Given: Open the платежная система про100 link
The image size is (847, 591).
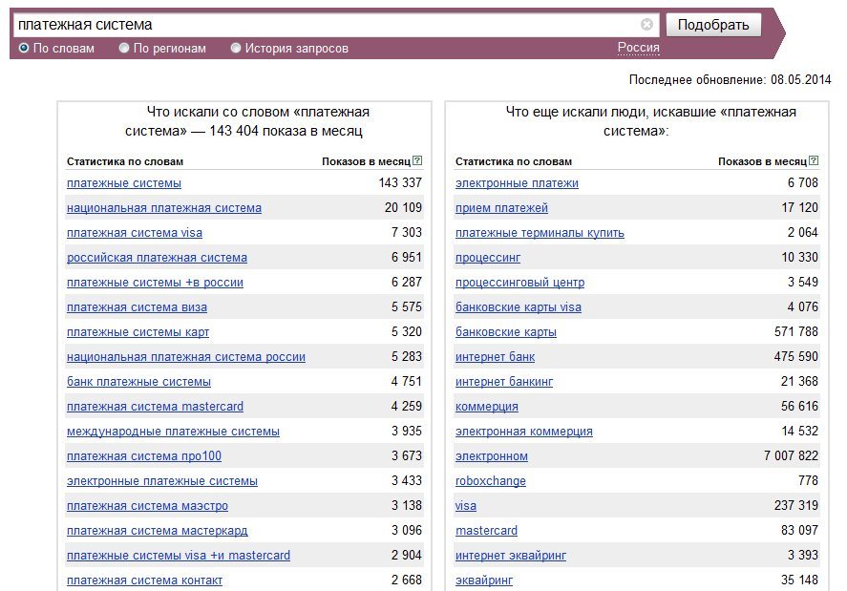Looking at the screenshot, I should point(144,456).
